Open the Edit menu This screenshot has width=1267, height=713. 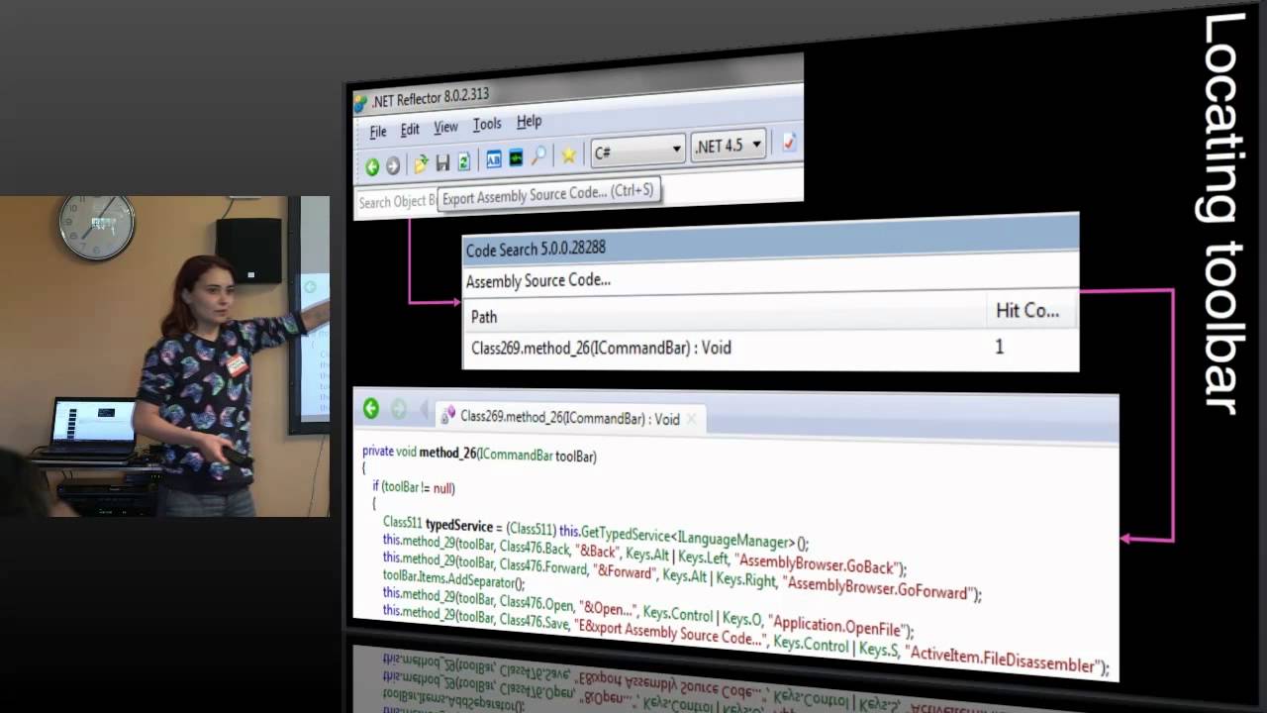410,130
